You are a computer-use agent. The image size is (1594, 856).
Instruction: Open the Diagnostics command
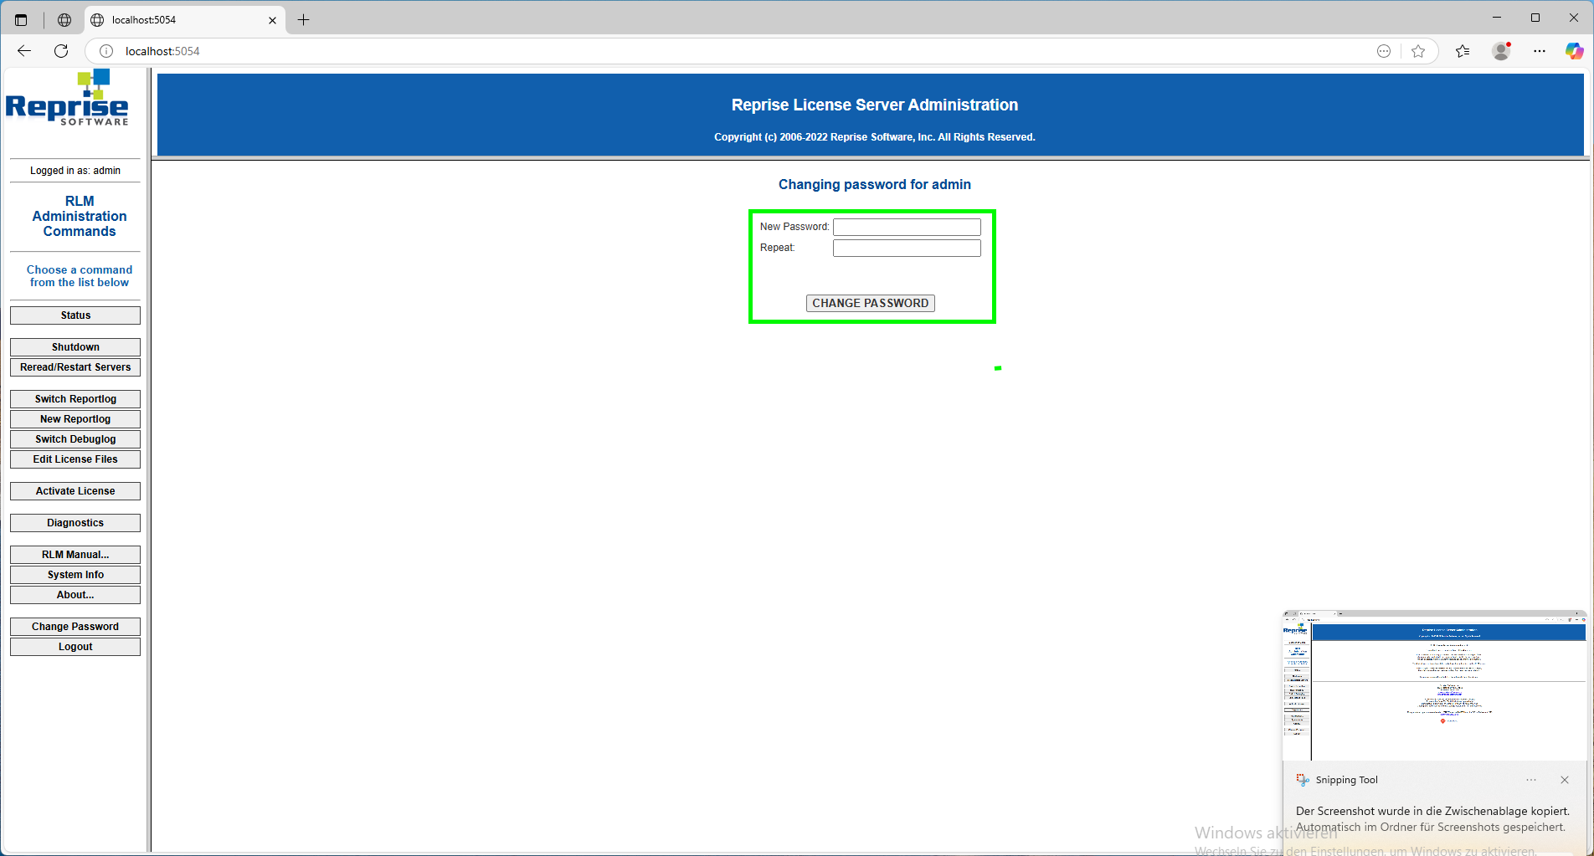pyautogui.click(x=75, y=523)
